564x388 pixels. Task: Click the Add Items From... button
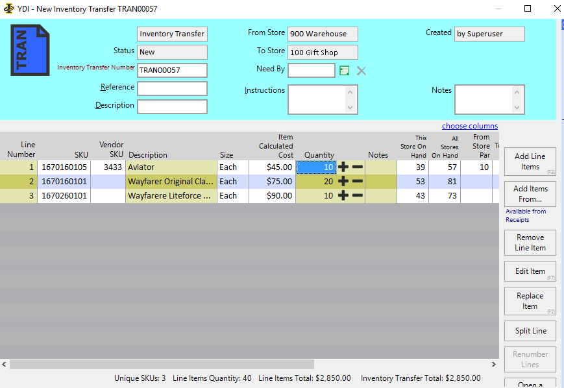[530, 194]
